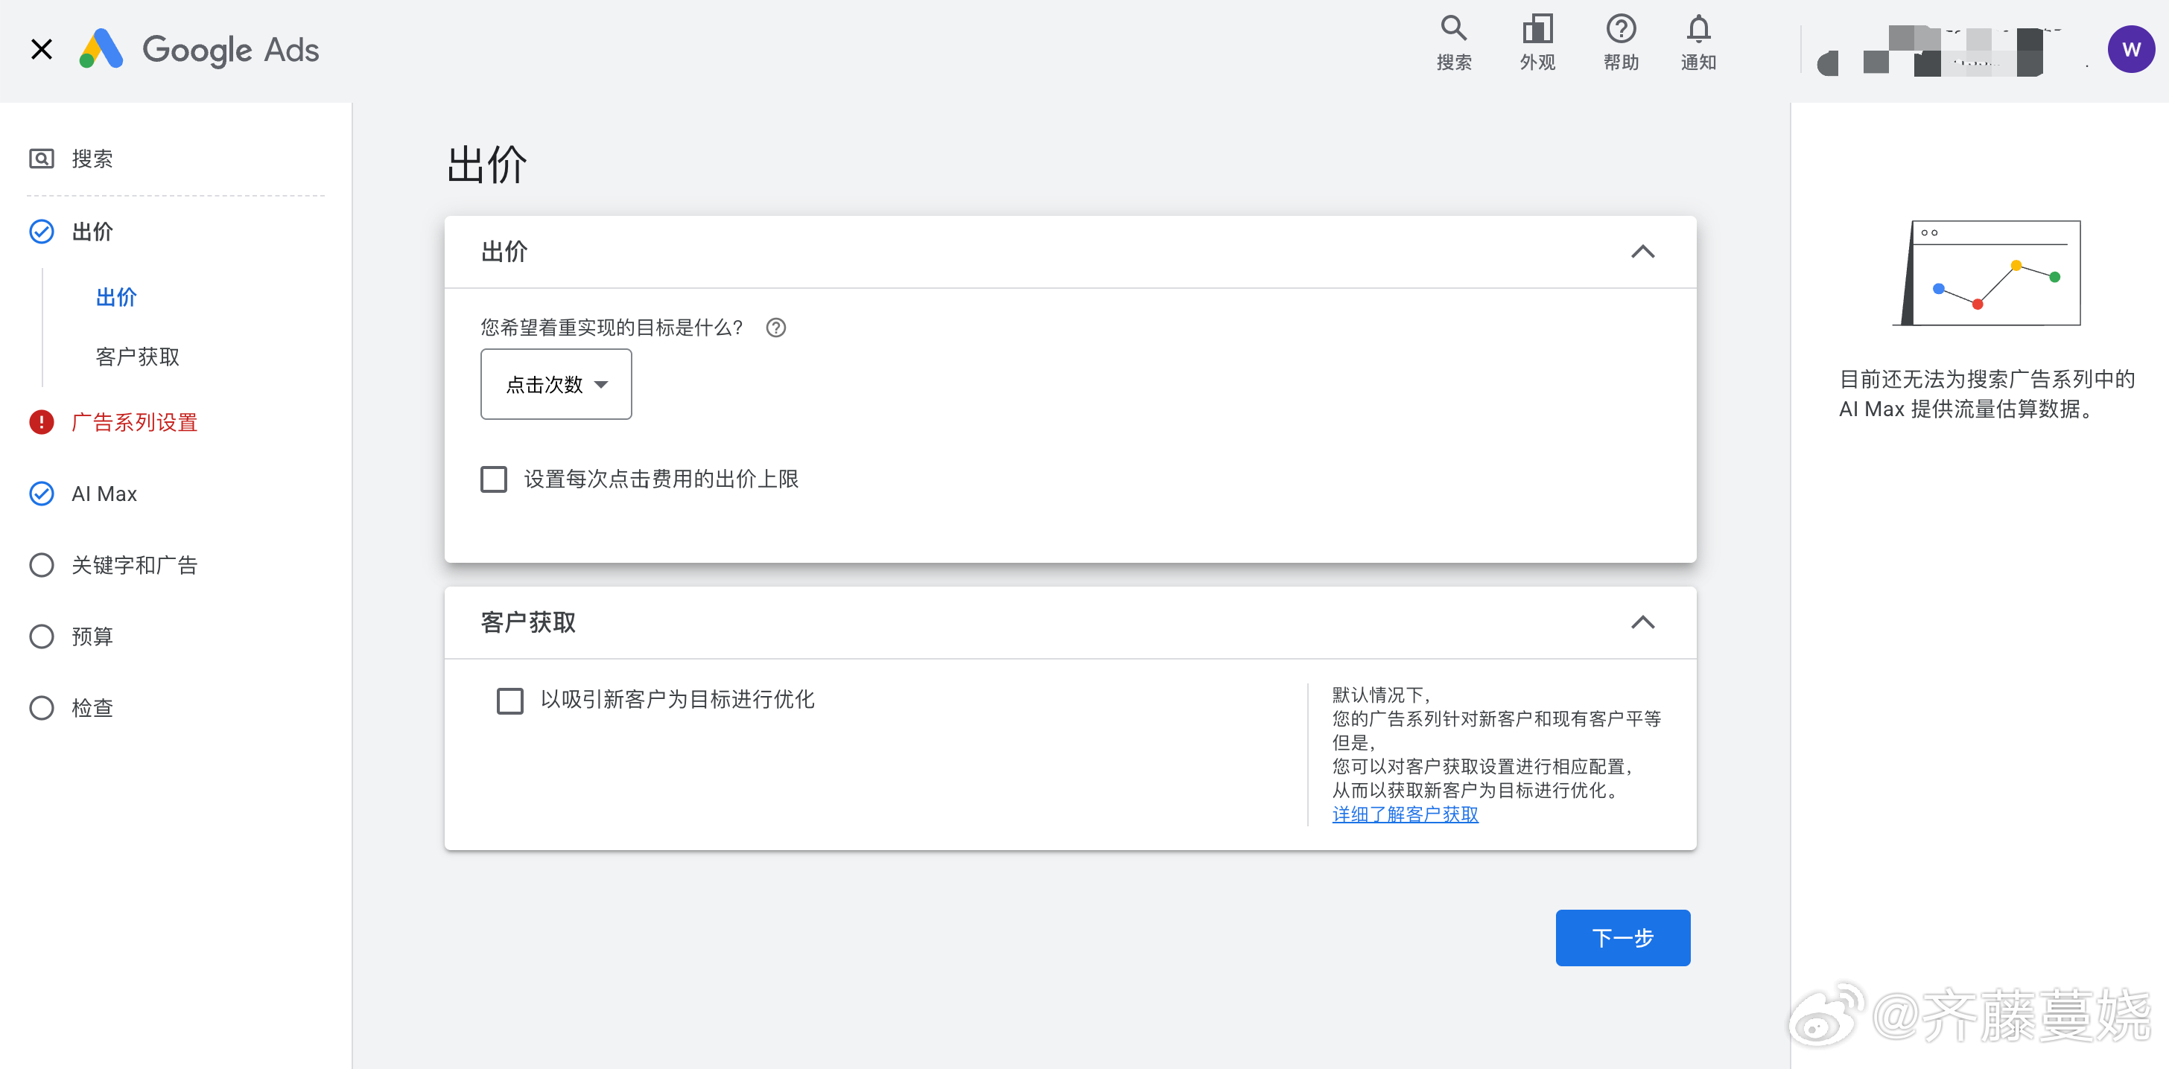2169x1069 pixels.
Task: Select the blue 出价 sub-step in sidebar
Action: pyautogui.click(x=116, y=297)
